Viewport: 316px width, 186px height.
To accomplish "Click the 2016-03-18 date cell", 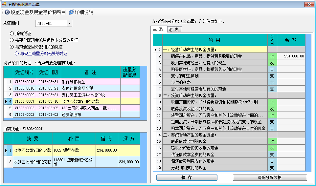I will (49, 101).
